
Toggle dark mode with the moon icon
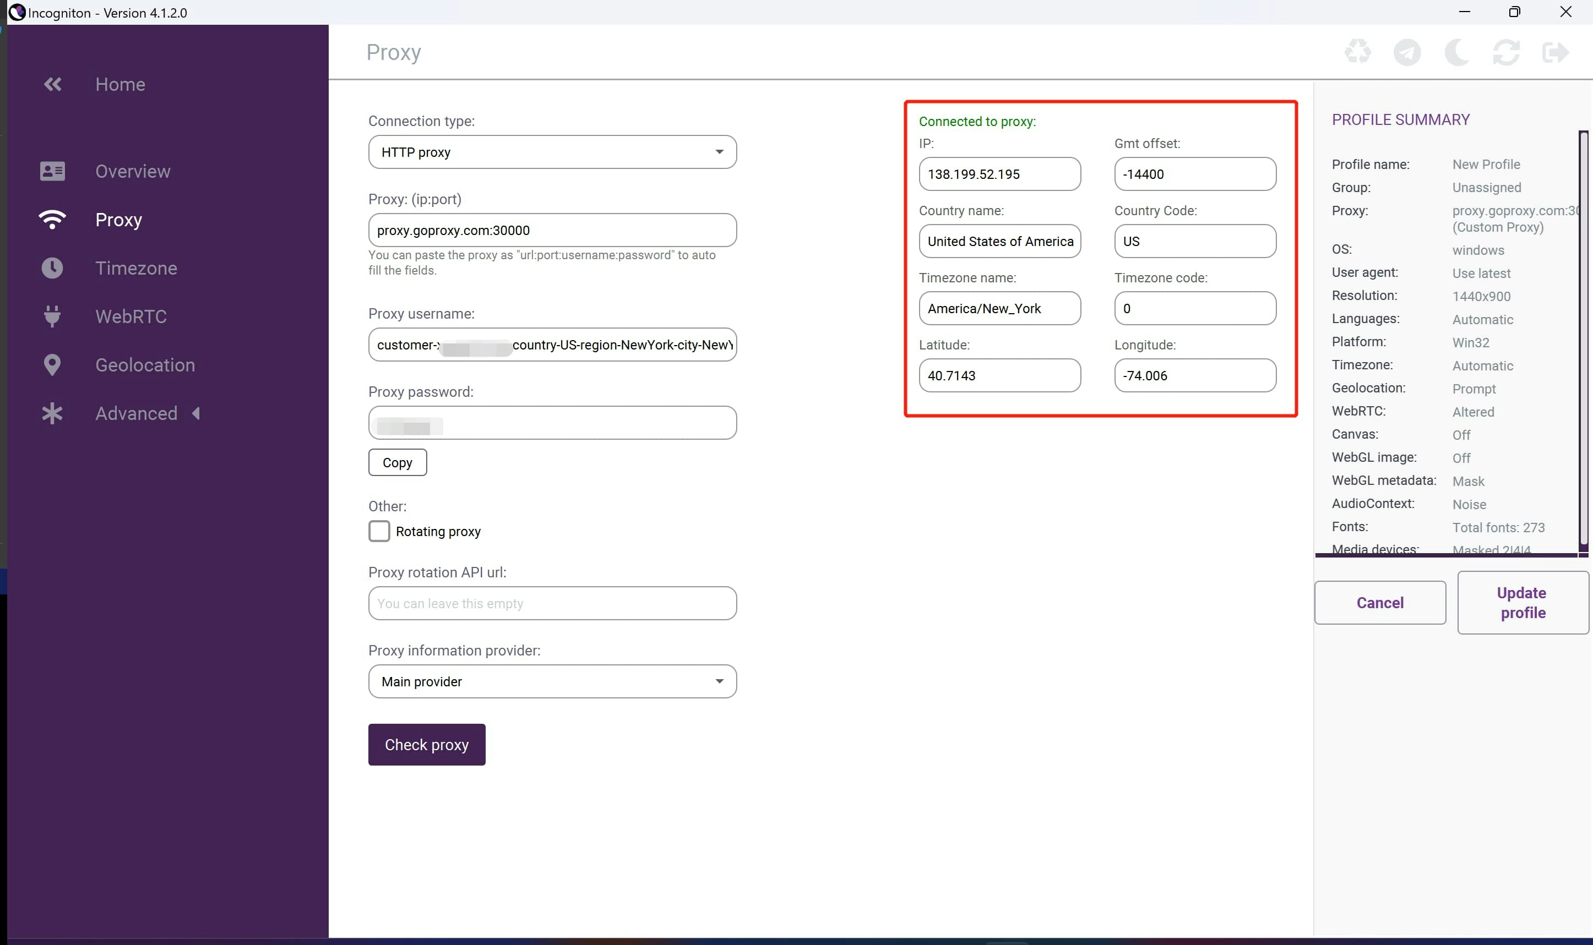pos(1456,52)
